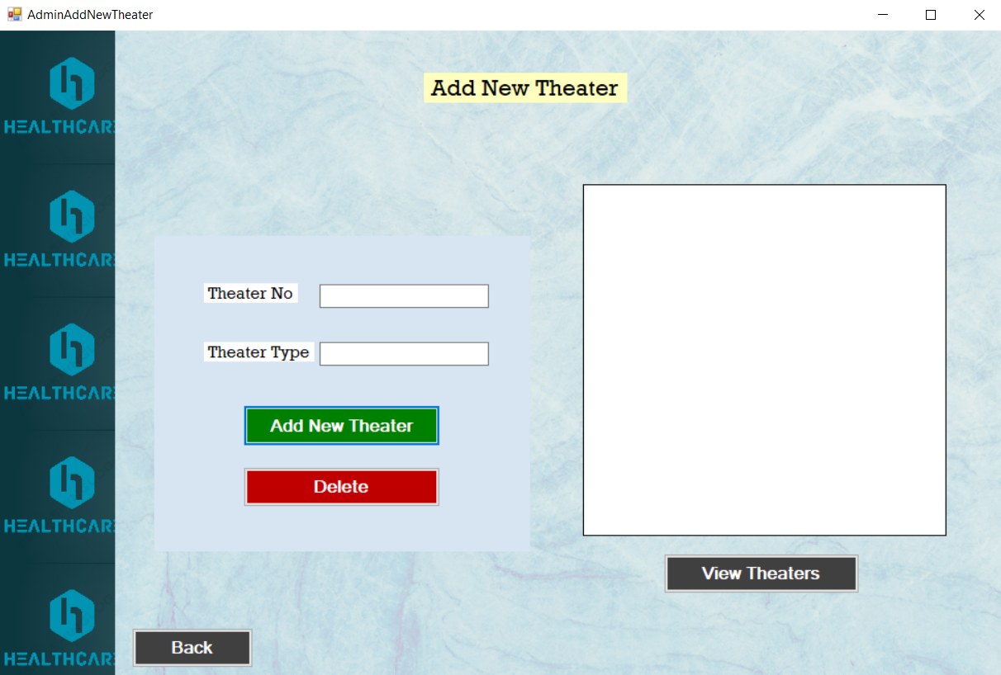Screen dimensions: 1001x675
Task: Click the Theater Type label
Action: tap(259, 352)
